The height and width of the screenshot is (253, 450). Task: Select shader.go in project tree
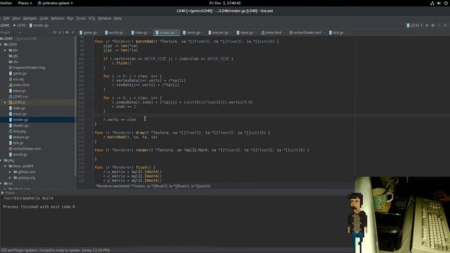coord(19,126)
